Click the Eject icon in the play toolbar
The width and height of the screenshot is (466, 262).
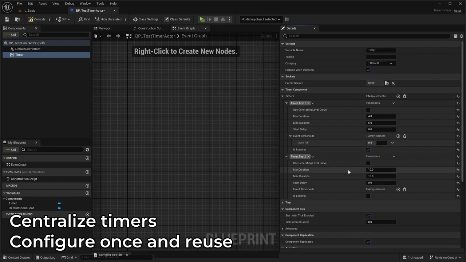[223, 19]
